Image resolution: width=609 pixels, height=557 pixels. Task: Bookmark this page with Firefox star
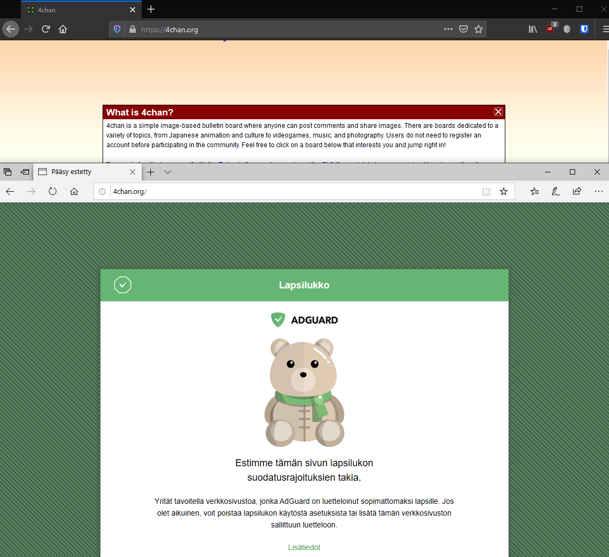pos(479,29)
